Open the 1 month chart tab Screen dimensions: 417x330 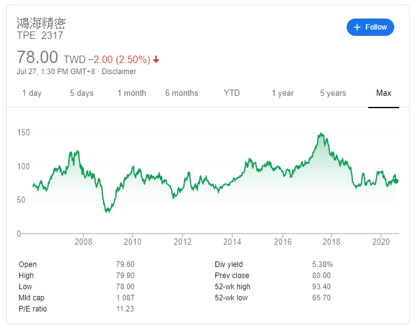[x=132, y=93]
